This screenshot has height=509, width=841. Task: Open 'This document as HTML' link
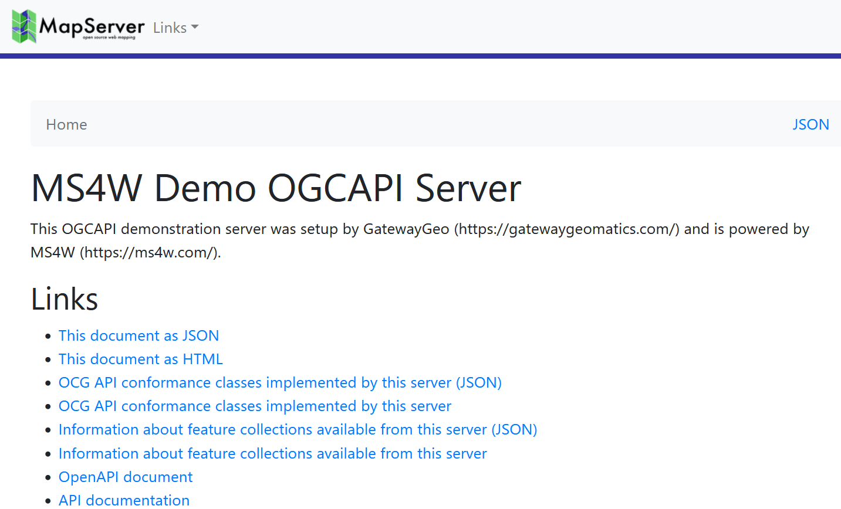point(141,359)
